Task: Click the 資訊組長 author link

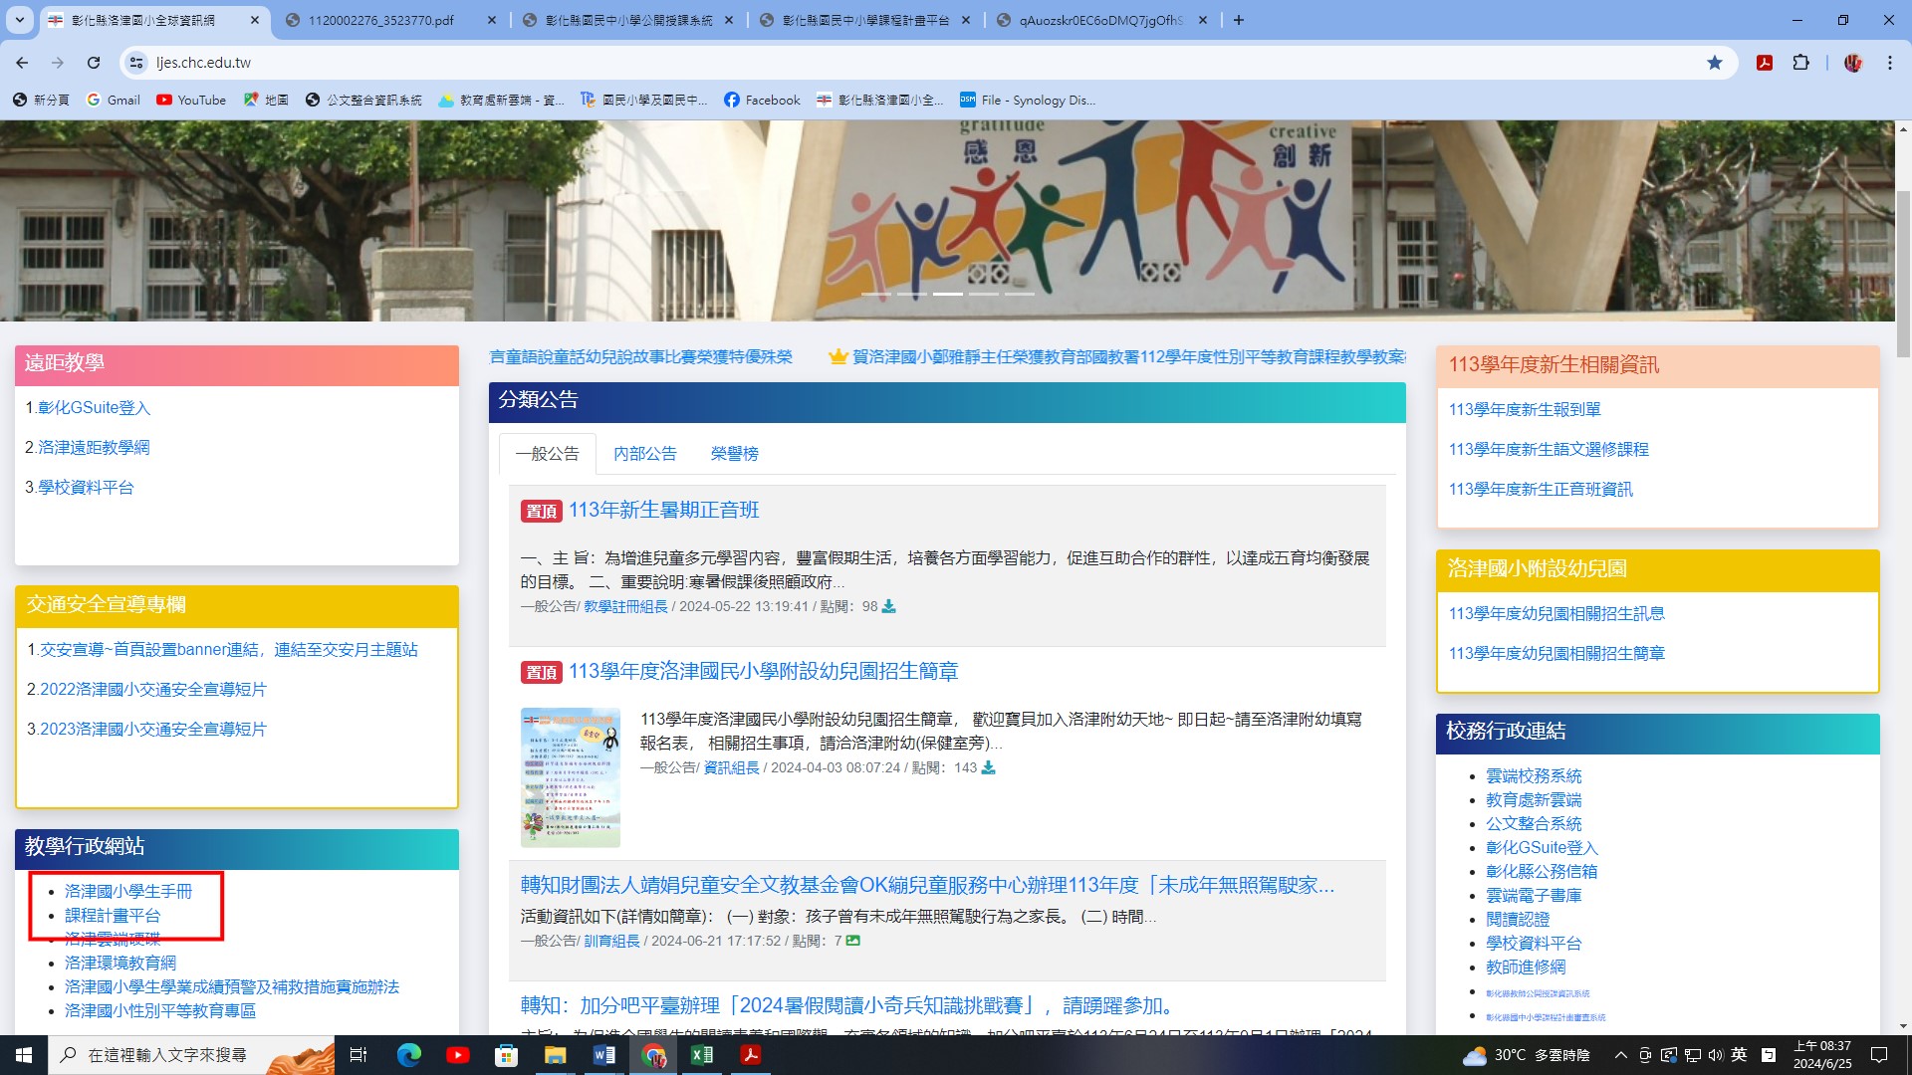Action: coord(731,767)
